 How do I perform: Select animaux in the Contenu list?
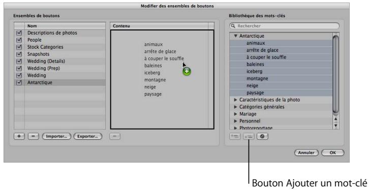click(153, 44)
